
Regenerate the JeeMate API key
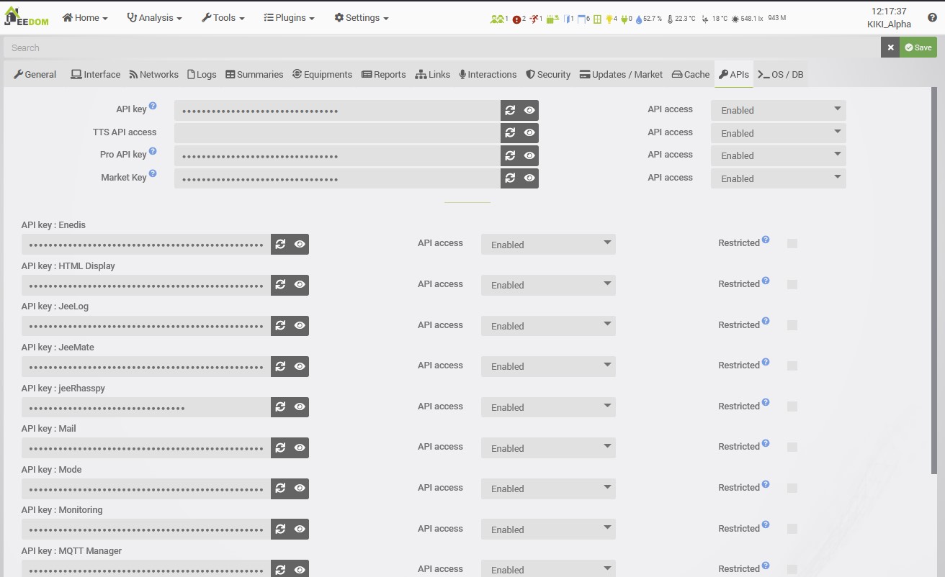280,366
